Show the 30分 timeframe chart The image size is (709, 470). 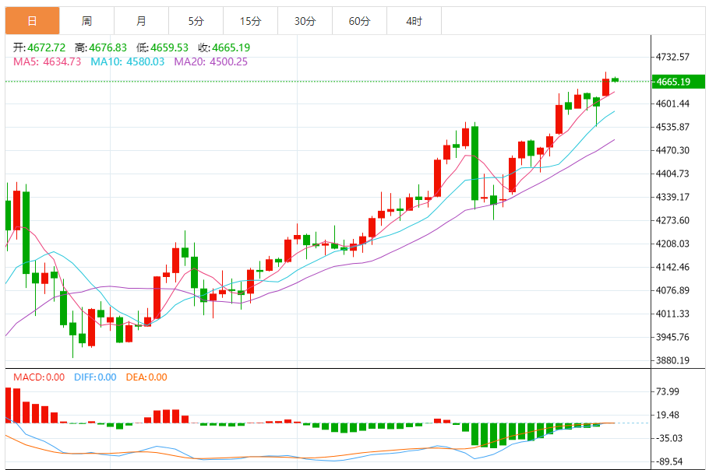(x=305, y=21)
